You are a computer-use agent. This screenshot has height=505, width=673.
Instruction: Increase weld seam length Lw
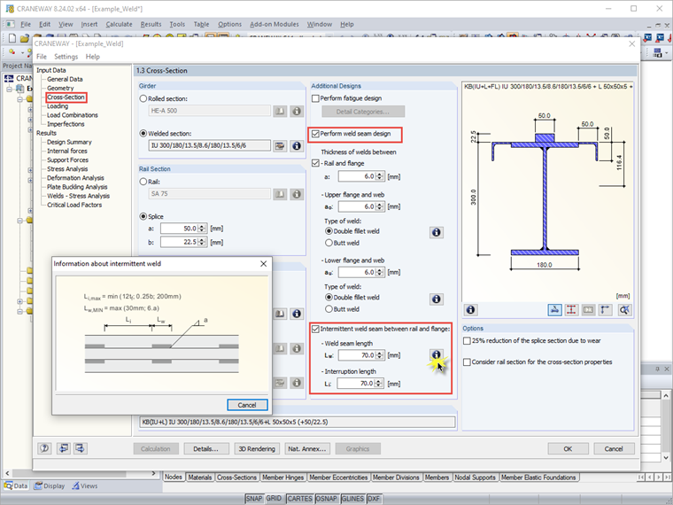tap(379, 353)
